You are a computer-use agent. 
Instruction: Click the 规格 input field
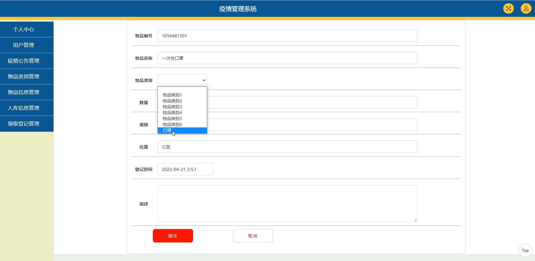tap(312, 125)
